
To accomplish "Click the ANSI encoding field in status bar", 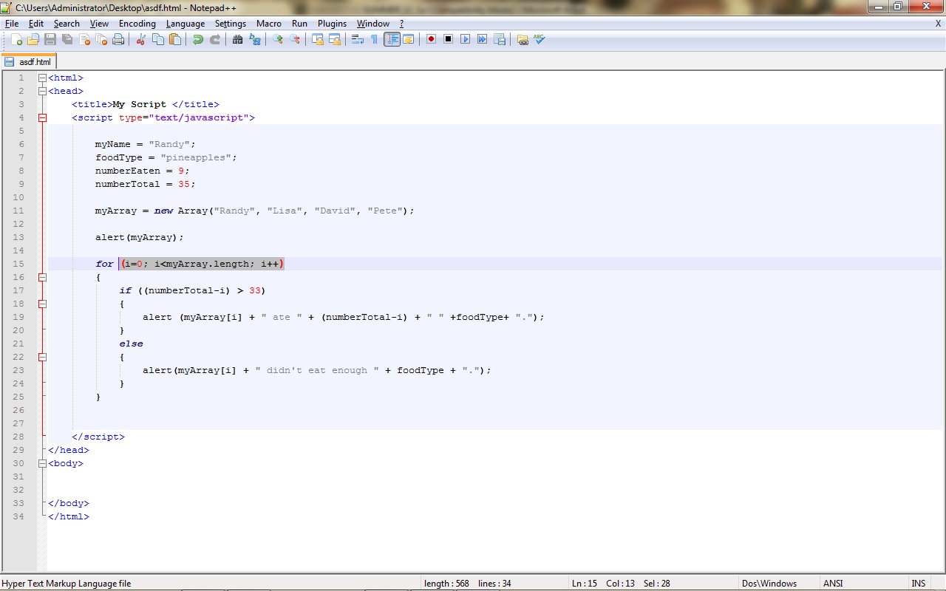I will pyautogui.click(x=833, y=584).
